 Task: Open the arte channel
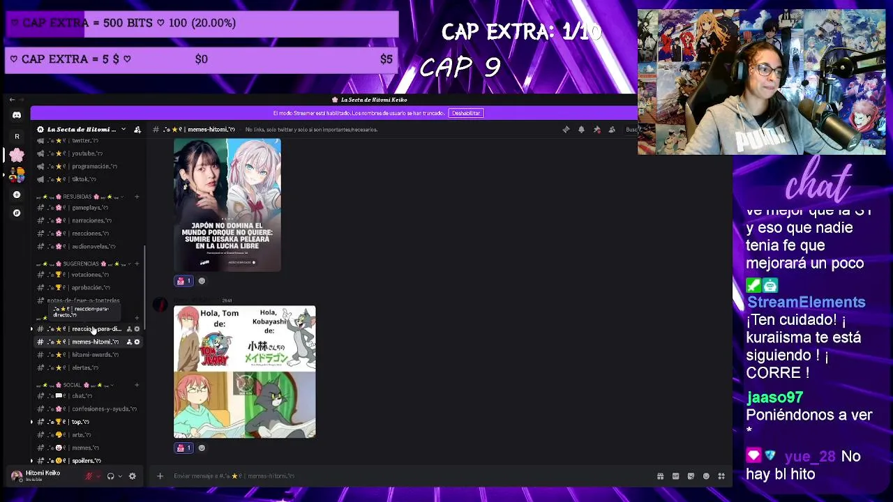pyautogui.click(x=89, y=435)
